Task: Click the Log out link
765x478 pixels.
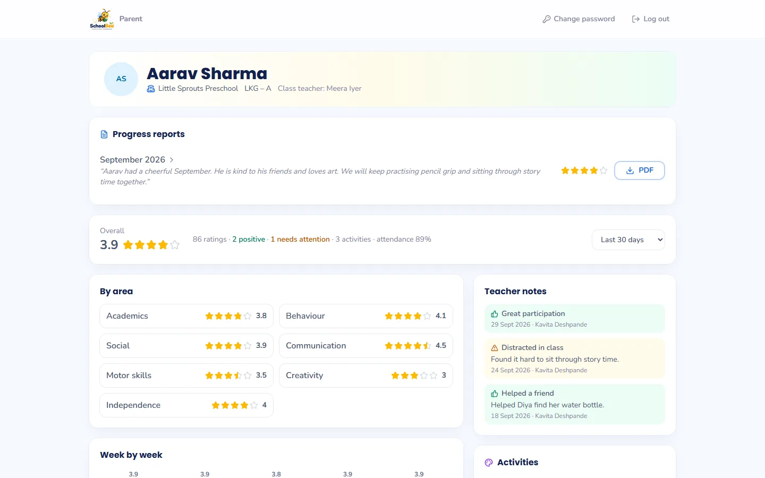Action: (650, 19)
